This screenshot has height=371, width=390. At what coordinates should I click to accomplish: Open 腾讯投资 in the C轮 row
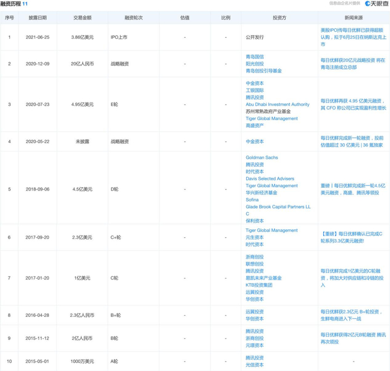[x=255, y=271]
